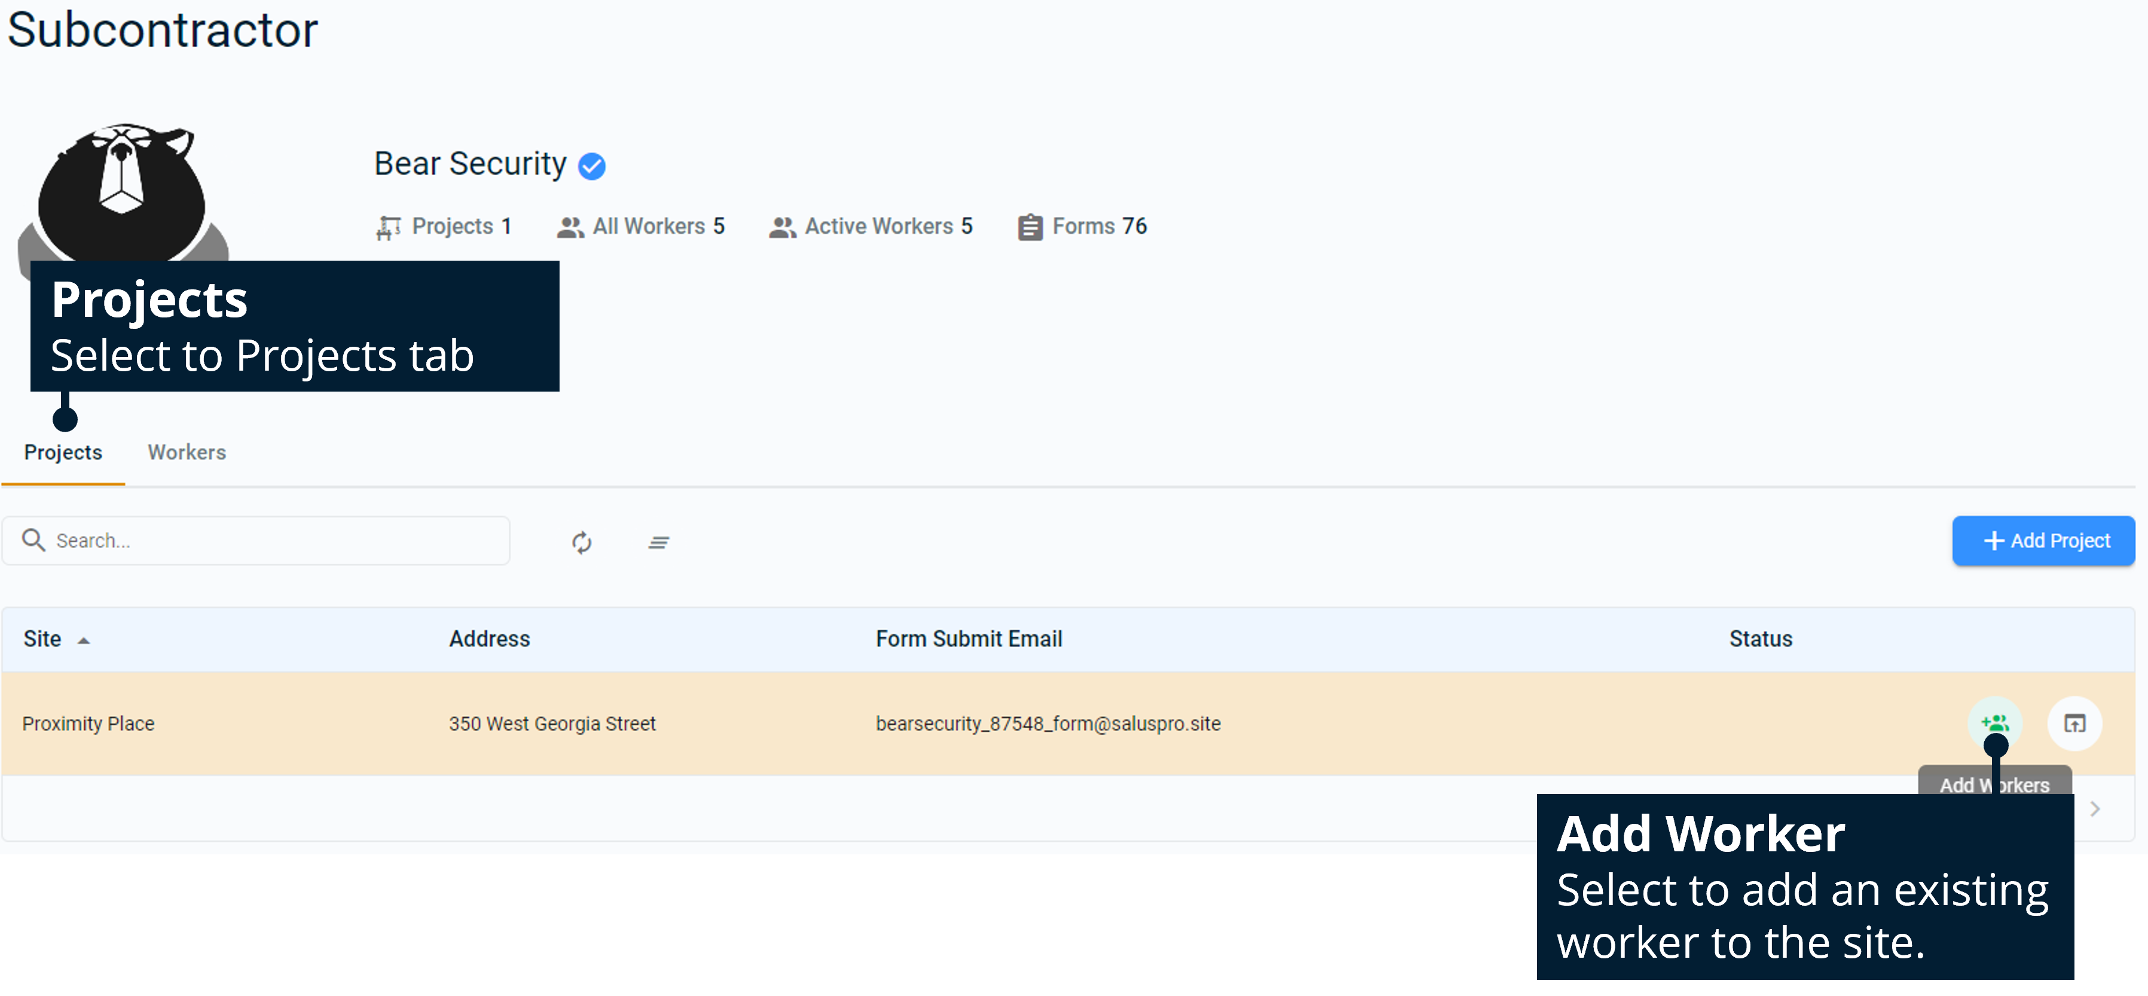Click the refresh icon beside search

point(581,542)
